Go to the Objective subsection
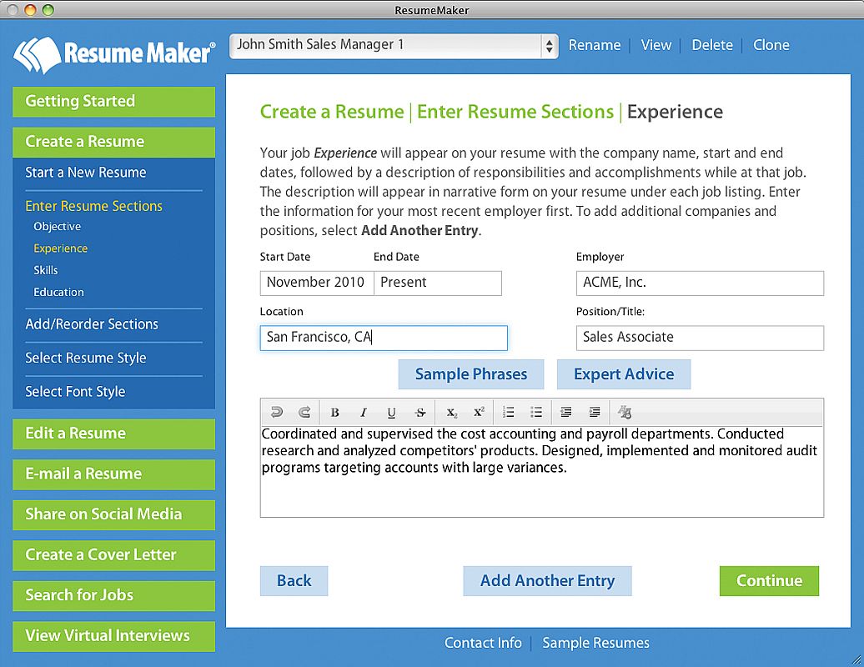This screenshot has height=667, width=864. tap(58, 227)
